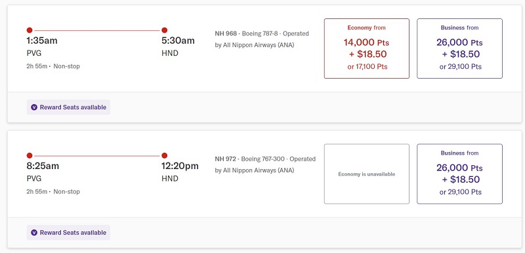Screen dimensions: 525x253
Task: Click the 1:35am PVG departure time
Action: pyautogui.click(x=42, y=41)
